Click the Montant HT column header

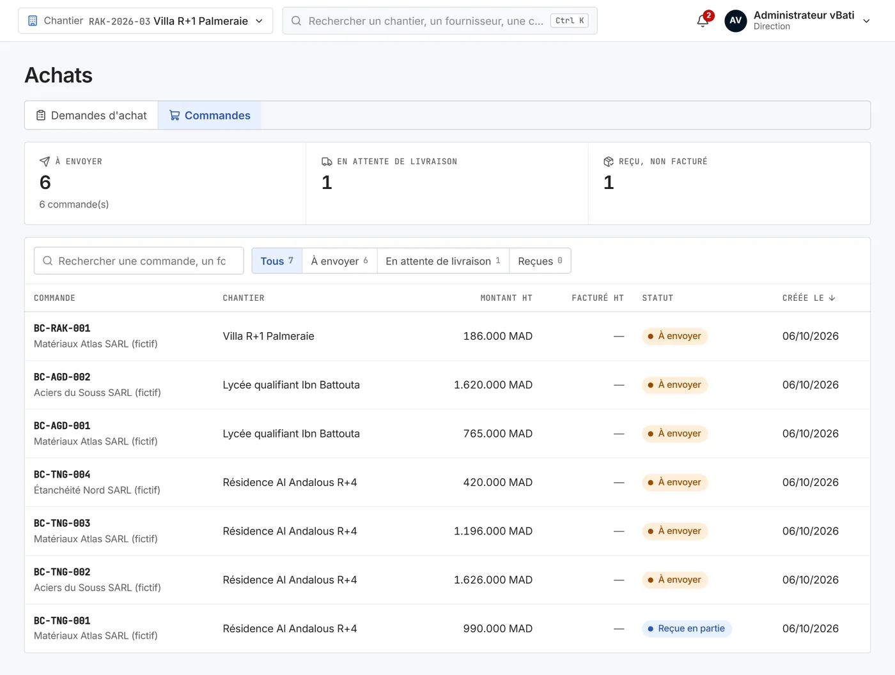click(x=506, y=298)
